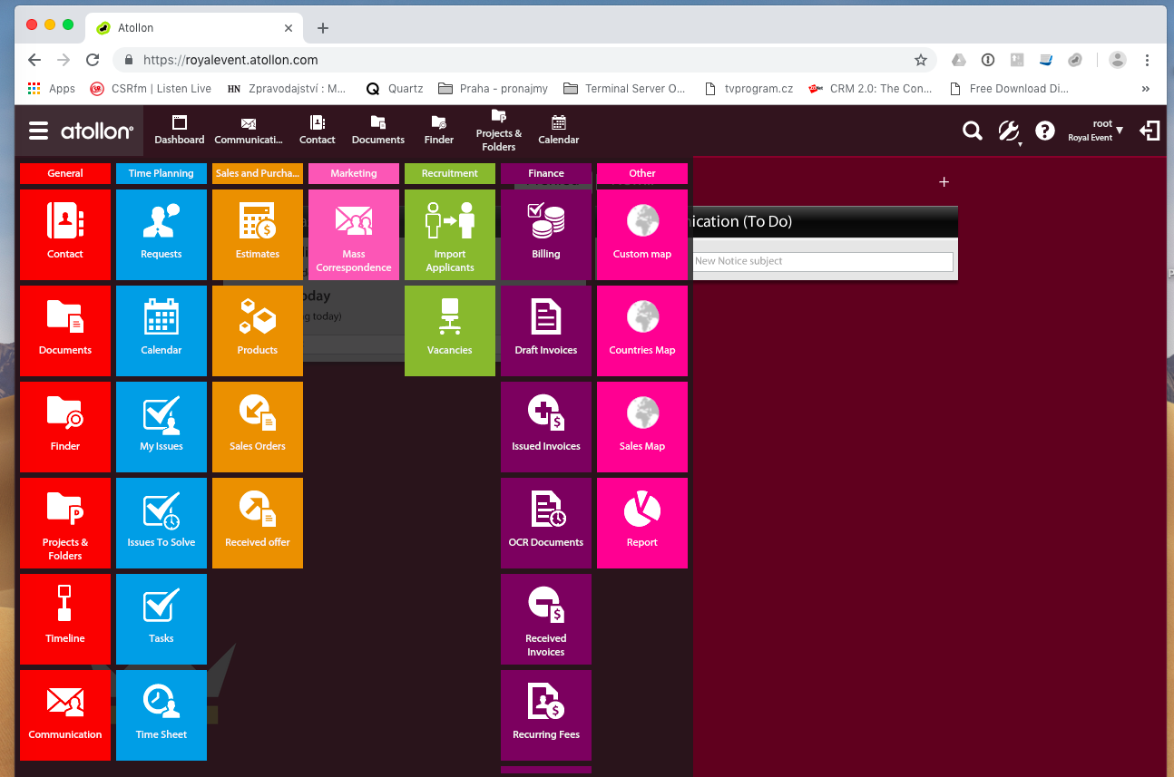Open the Sales Map tile
1174x777 pixels.
641,426
